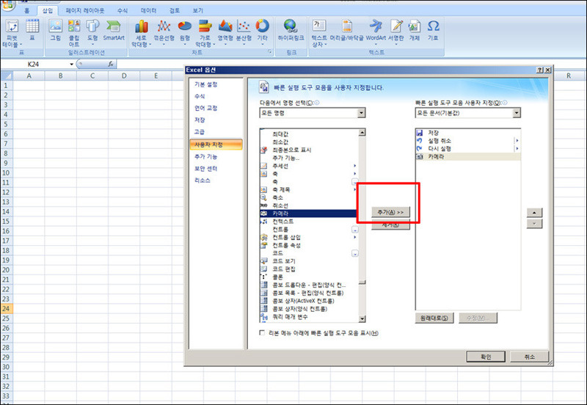Choose the 분산형 scatter chart
Viewport: 587px width, 405px height.
coord(244,32)
